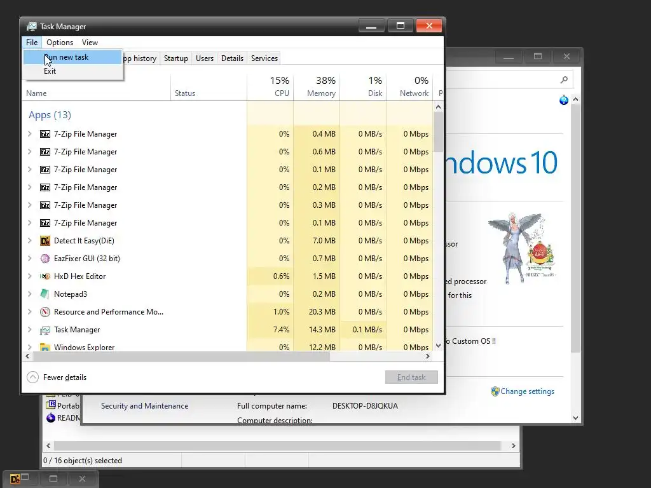Click the Task Manager row icon
This screenshot has height=488, width=651.
pos(45,330)
